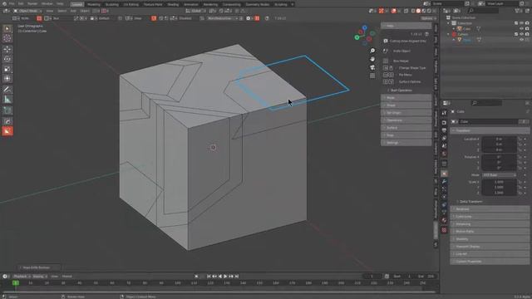Click the blue Z axis on navigation gizmo

click(364, 27)
